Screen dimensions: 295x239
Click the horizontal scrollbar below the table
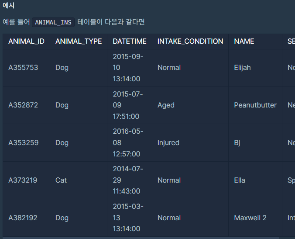(x=141, y=238)
